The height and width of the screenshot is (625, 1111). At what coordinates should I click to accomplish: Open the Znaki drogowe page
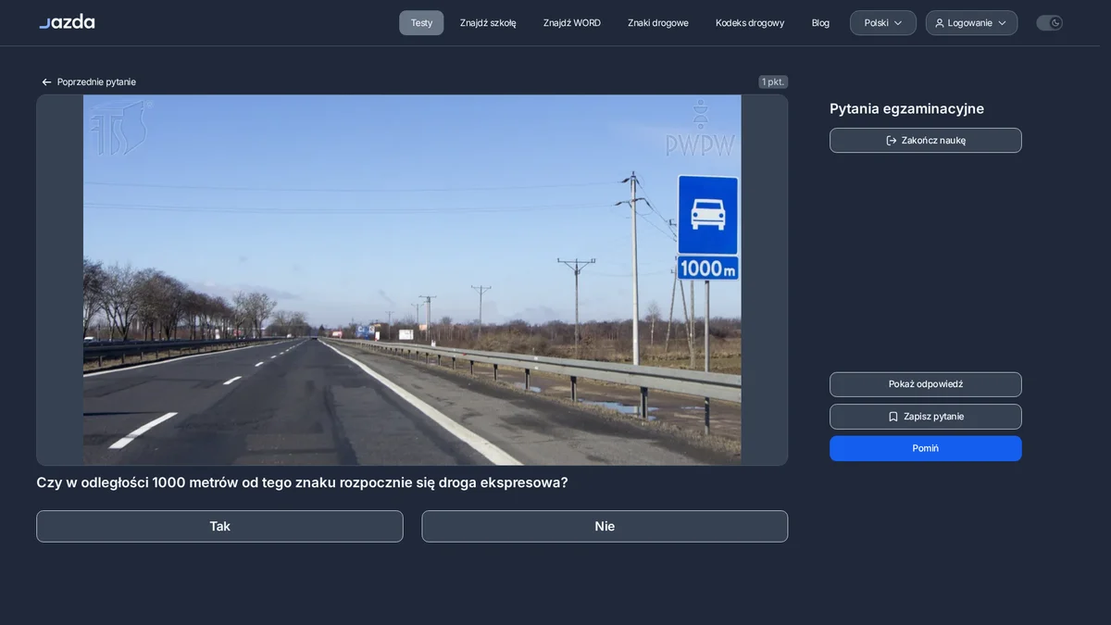pyautogui.click(x=658, y=23)
